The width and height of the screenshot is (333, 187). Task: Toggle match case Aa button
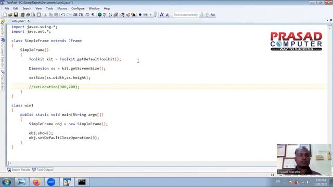coord(213,15)
